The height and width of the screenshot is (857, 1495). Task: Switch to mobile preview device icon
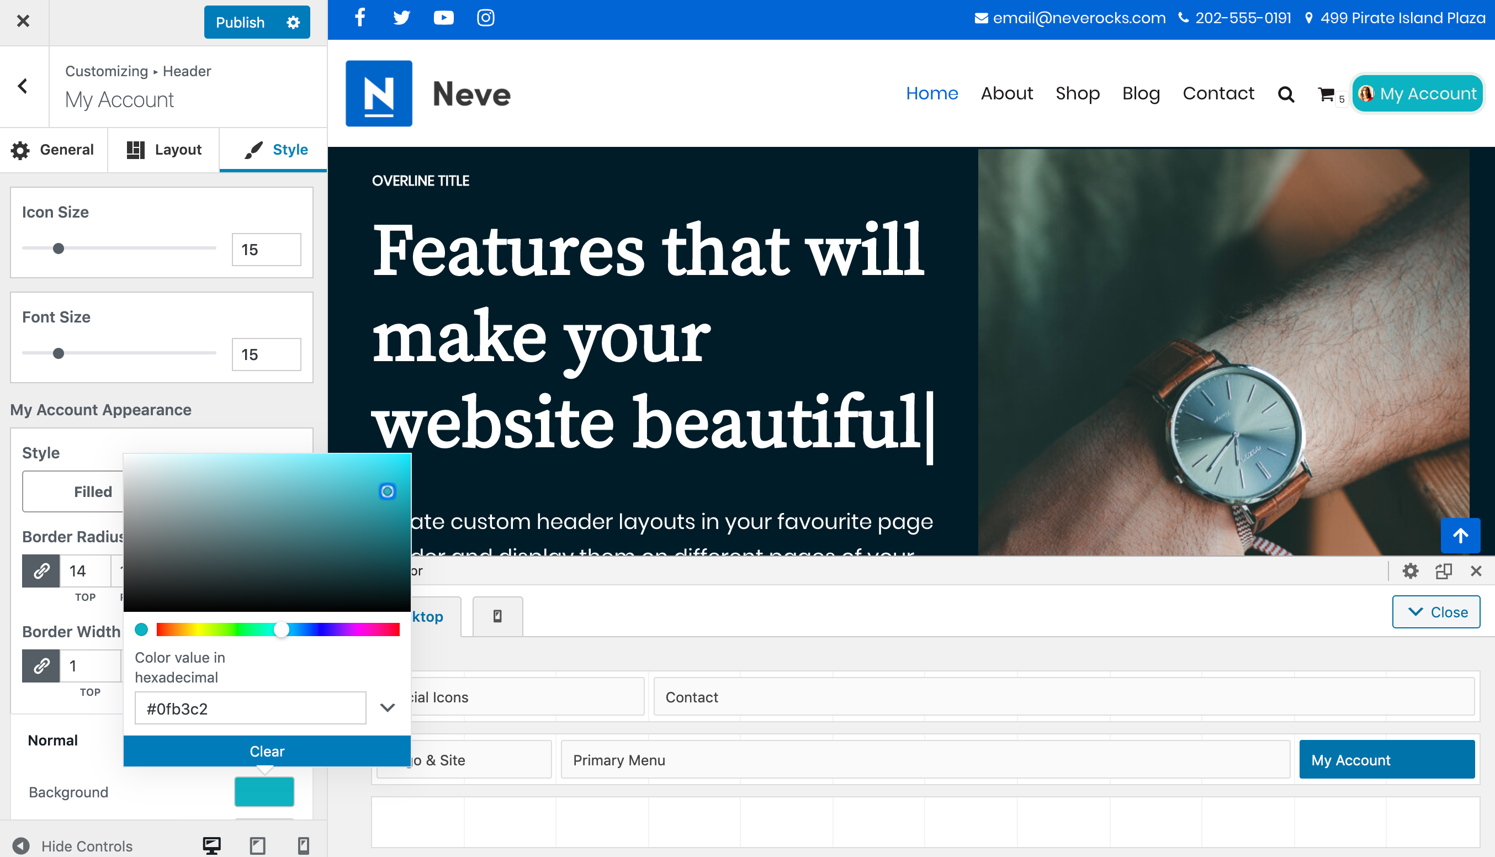click(x=304, y=846)
